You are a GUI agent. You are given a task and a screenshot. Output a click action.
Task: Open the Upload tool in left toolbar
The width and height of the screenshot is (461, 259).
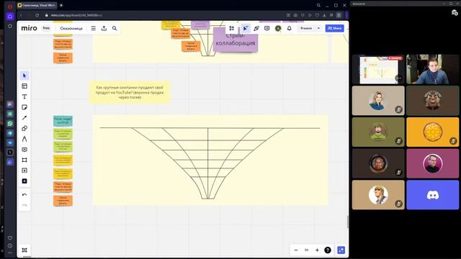(x=24, y=171)
